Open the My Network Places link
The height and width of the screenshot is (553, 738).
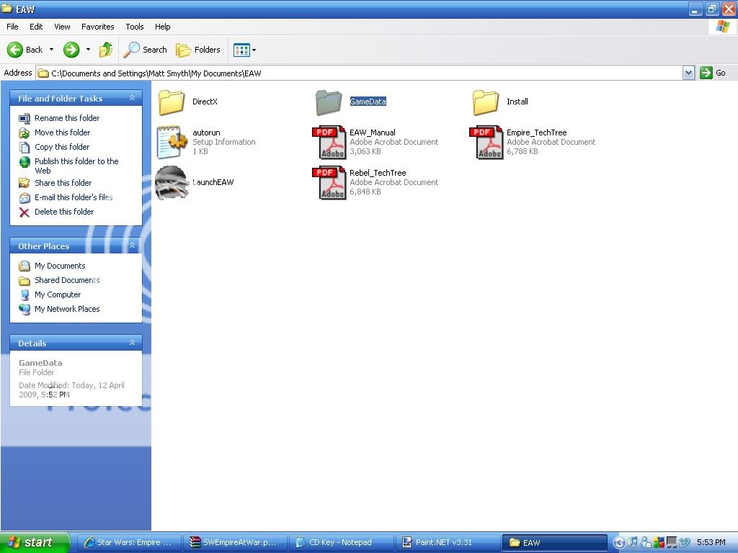tap(67, 309)
